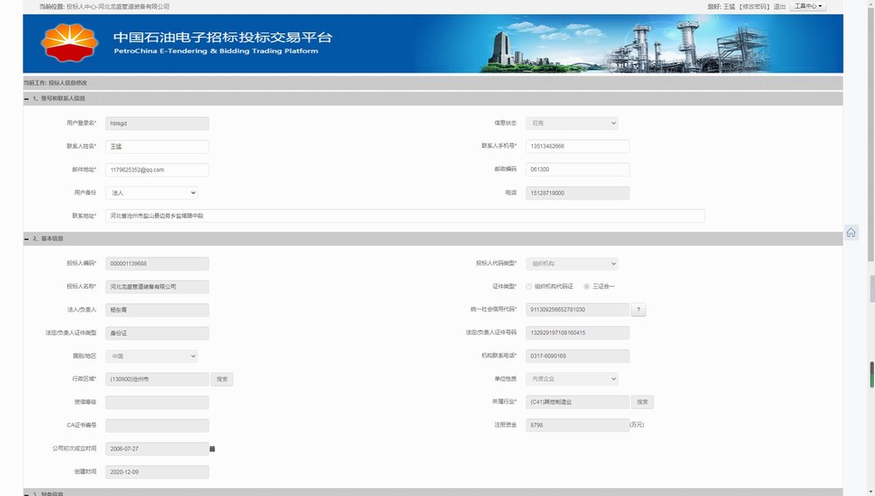Click the 统一社会信用代码 field
This screenshot has height=496, width=875.
click(577, 310)
